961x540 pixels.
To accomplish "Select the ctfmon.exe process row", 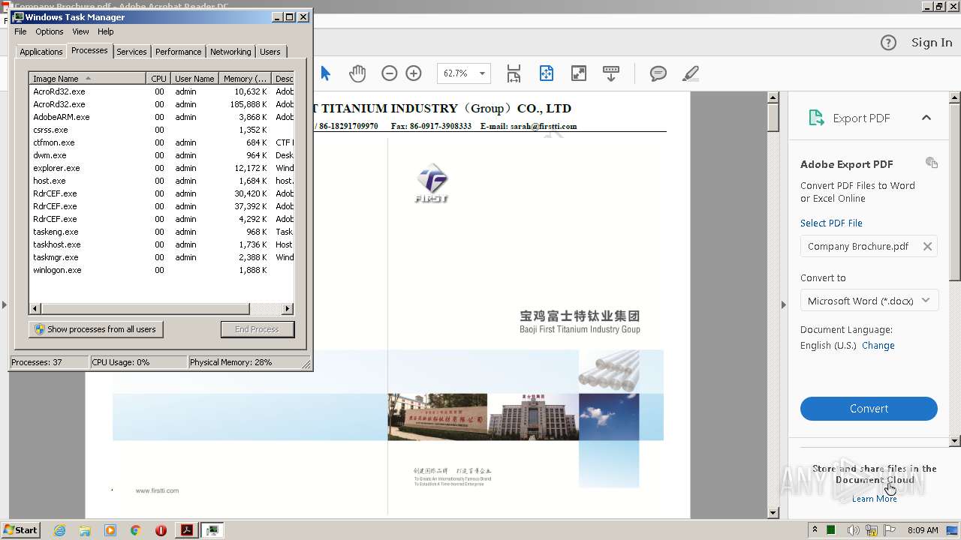I will 161,142.
